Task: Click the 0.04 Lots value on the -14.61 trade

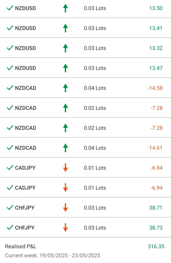Action: [x=95, y=148]
